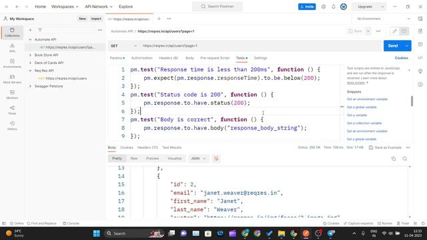The image size is (427, 240).
Task: Switch to the Visualize response view
Action: (x=175, y=159)
